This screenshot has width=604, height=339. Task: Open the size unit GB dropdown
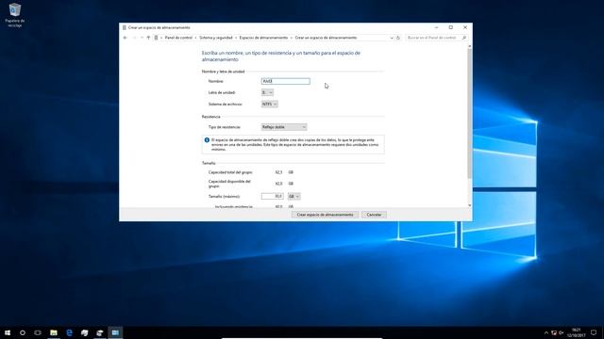(x=294, y=197)
